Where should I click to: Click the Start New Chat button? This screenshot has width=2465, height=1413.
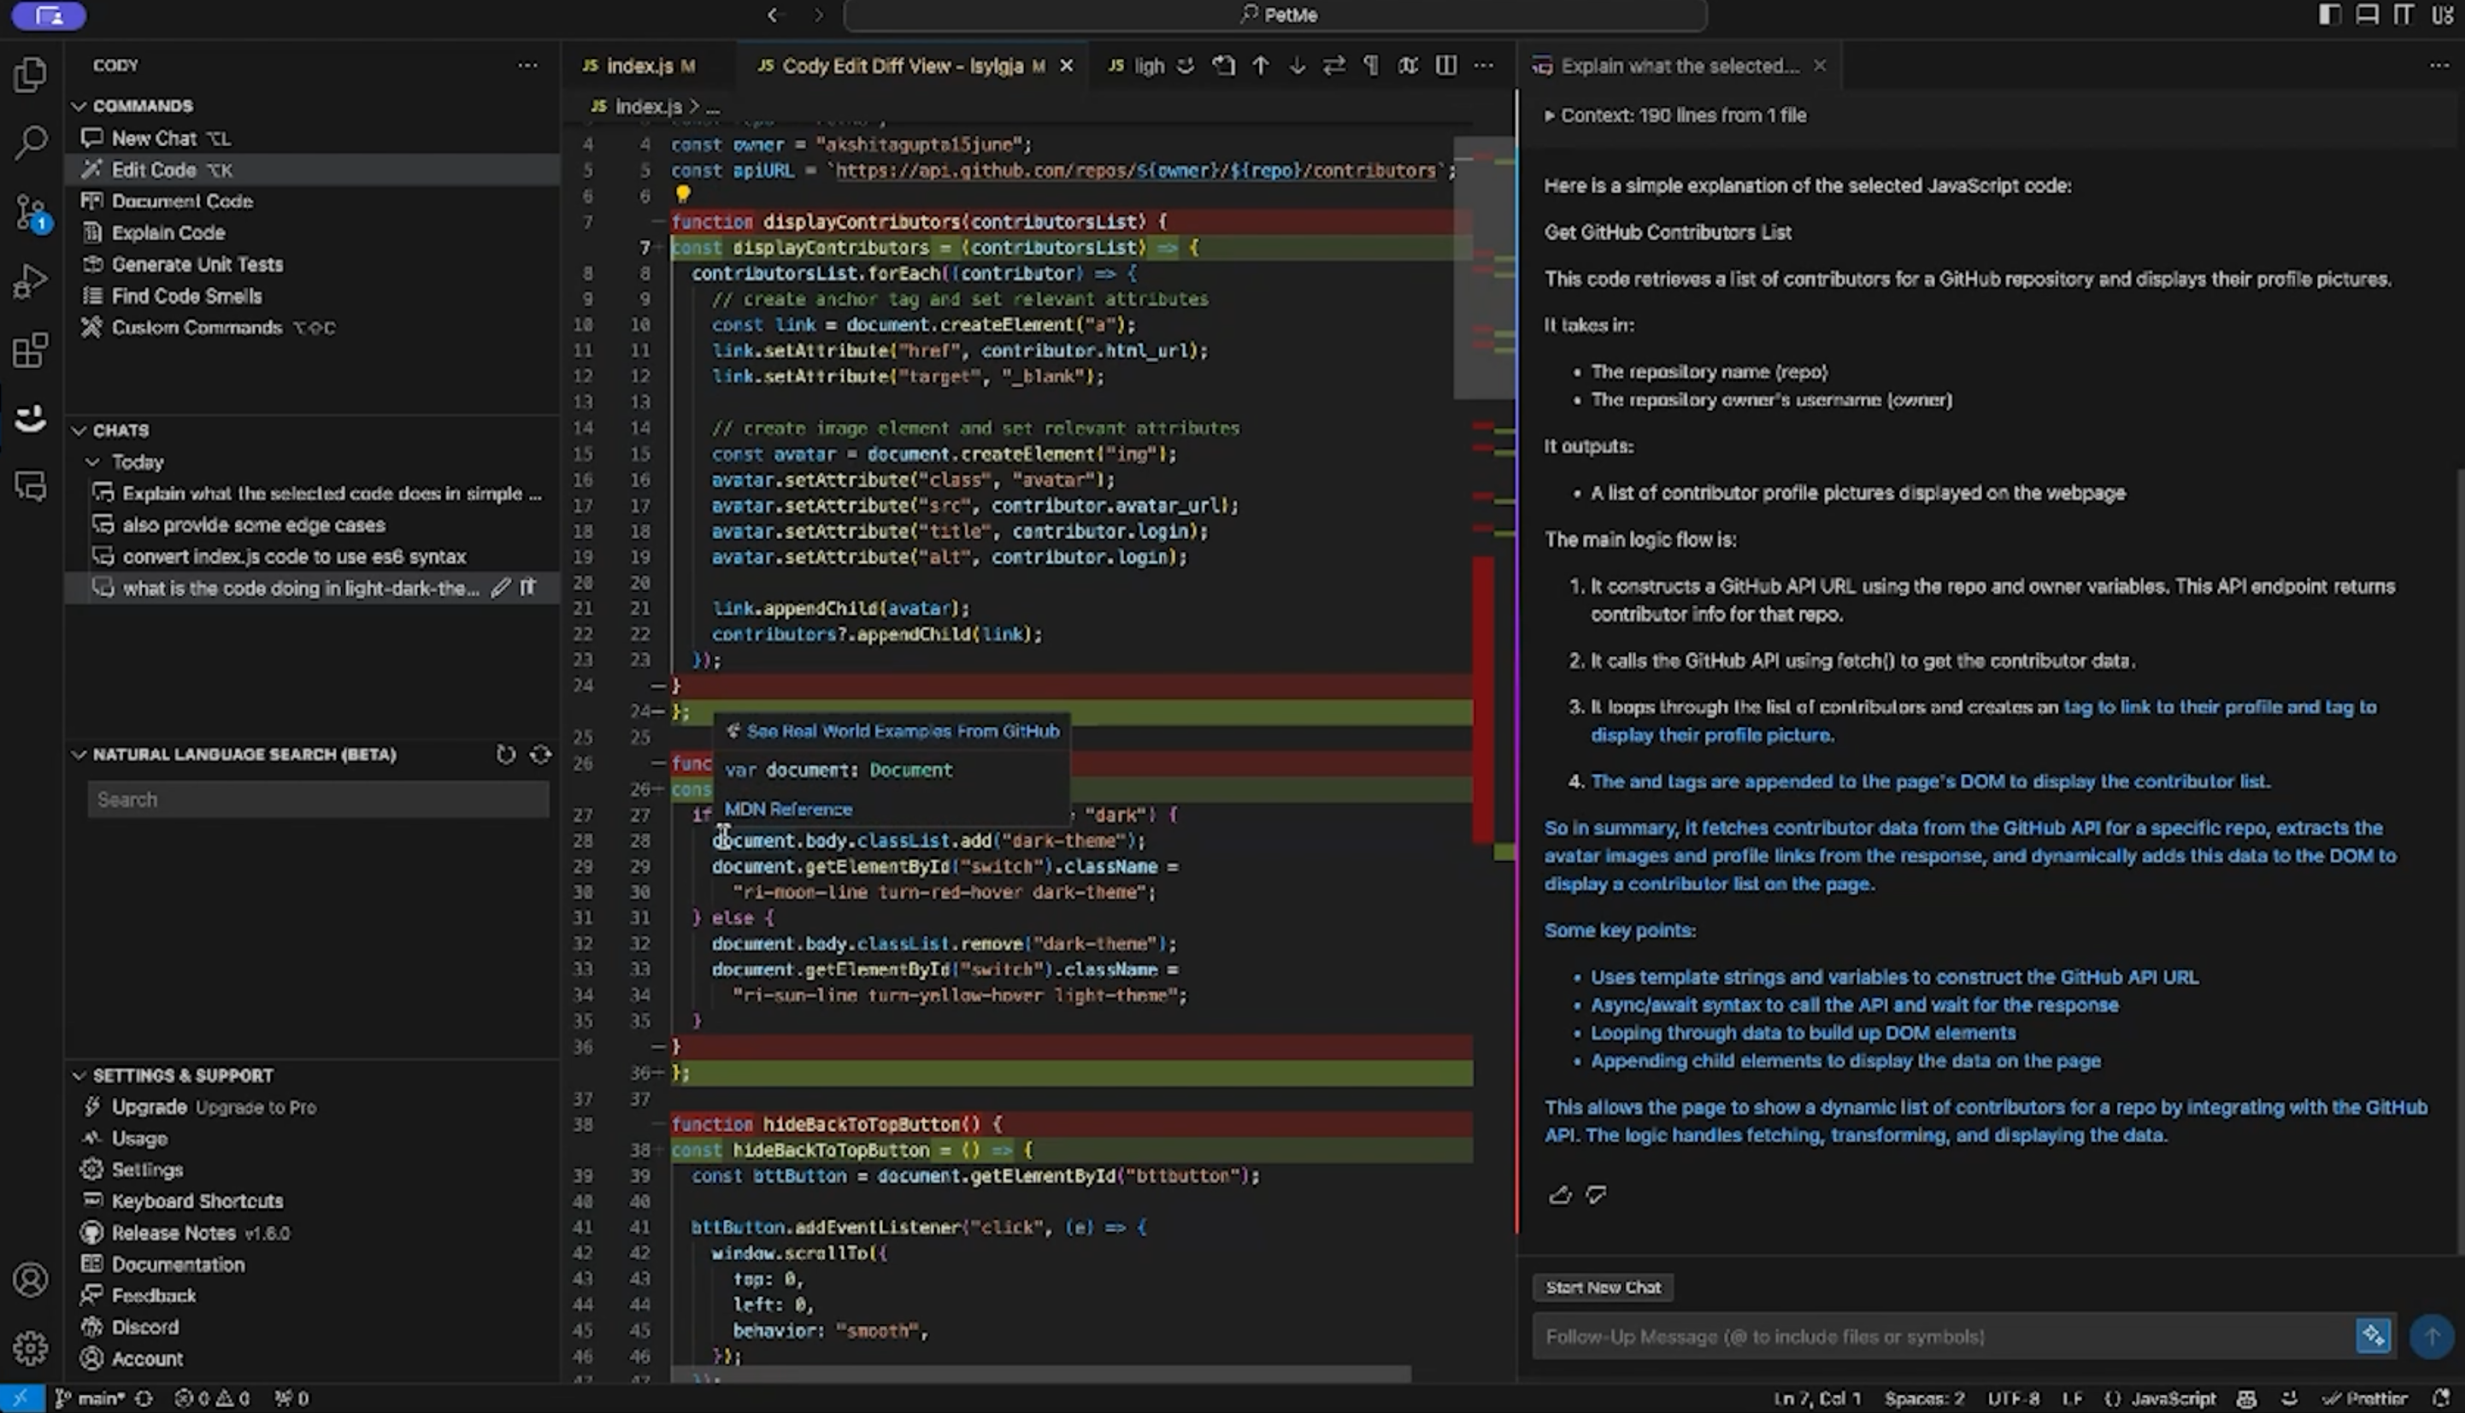point(1602,1287)
